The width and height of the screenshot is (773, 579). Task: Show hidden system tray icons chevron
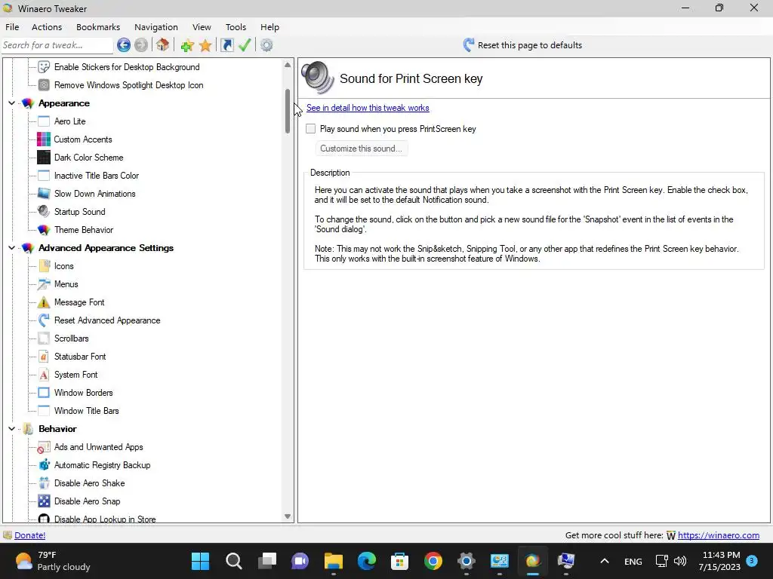click(x=605, y=561)
